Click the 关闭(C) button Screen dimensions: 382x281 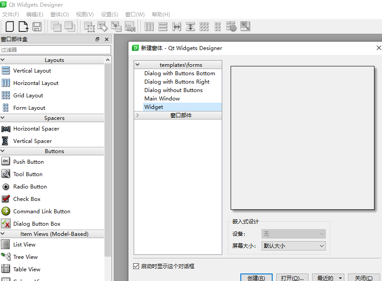[364, 277]
